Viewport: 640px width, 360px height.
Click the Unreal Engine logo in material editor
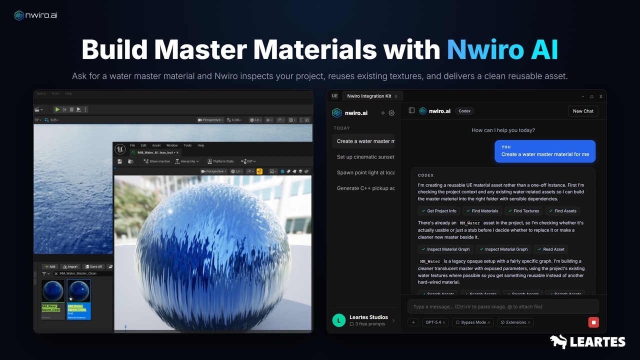coord(120,148)
